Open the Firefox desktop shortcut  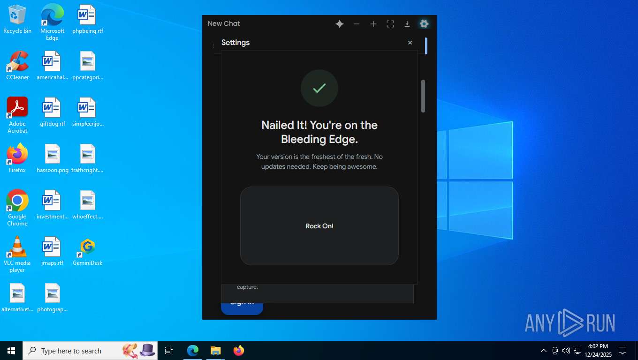coord(17,158)
